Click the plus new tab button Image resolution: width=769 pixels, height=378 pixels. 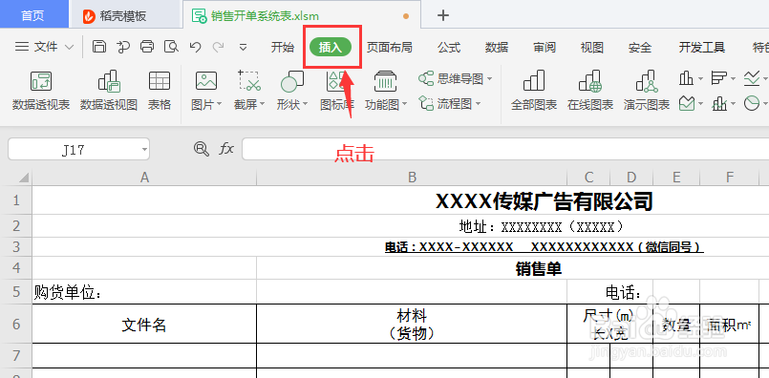(x=443, y=15)
